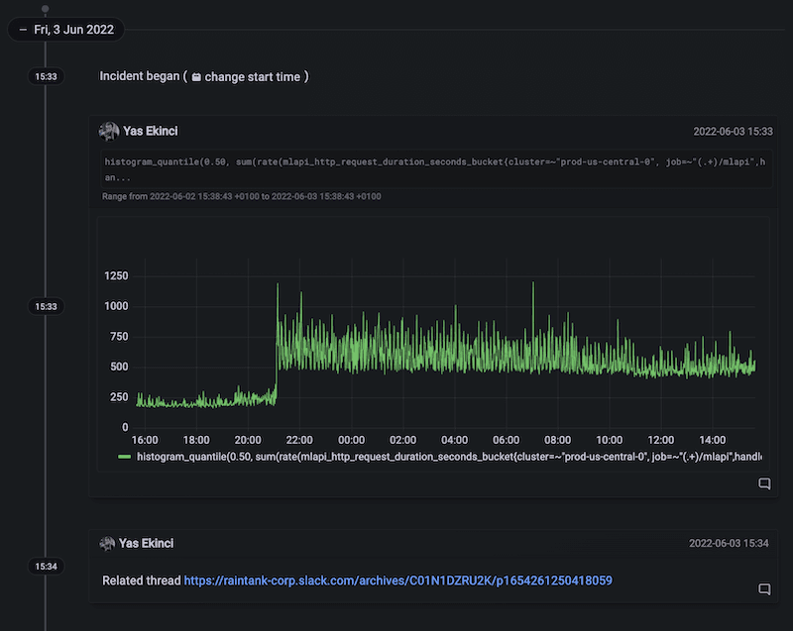793x631 pixels.
Task: Click the Range from 2022-06-02 text
Action: pos(241,196)
